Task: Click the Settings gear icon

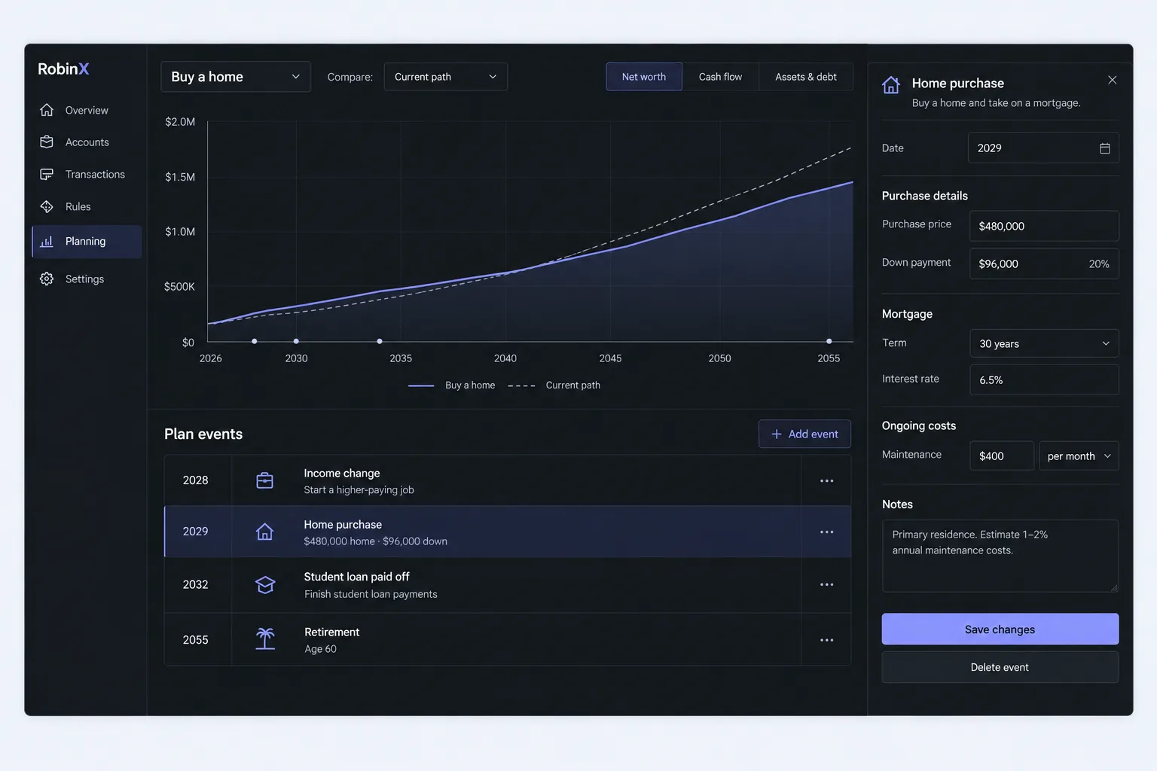Action: (x=47, y=279)
